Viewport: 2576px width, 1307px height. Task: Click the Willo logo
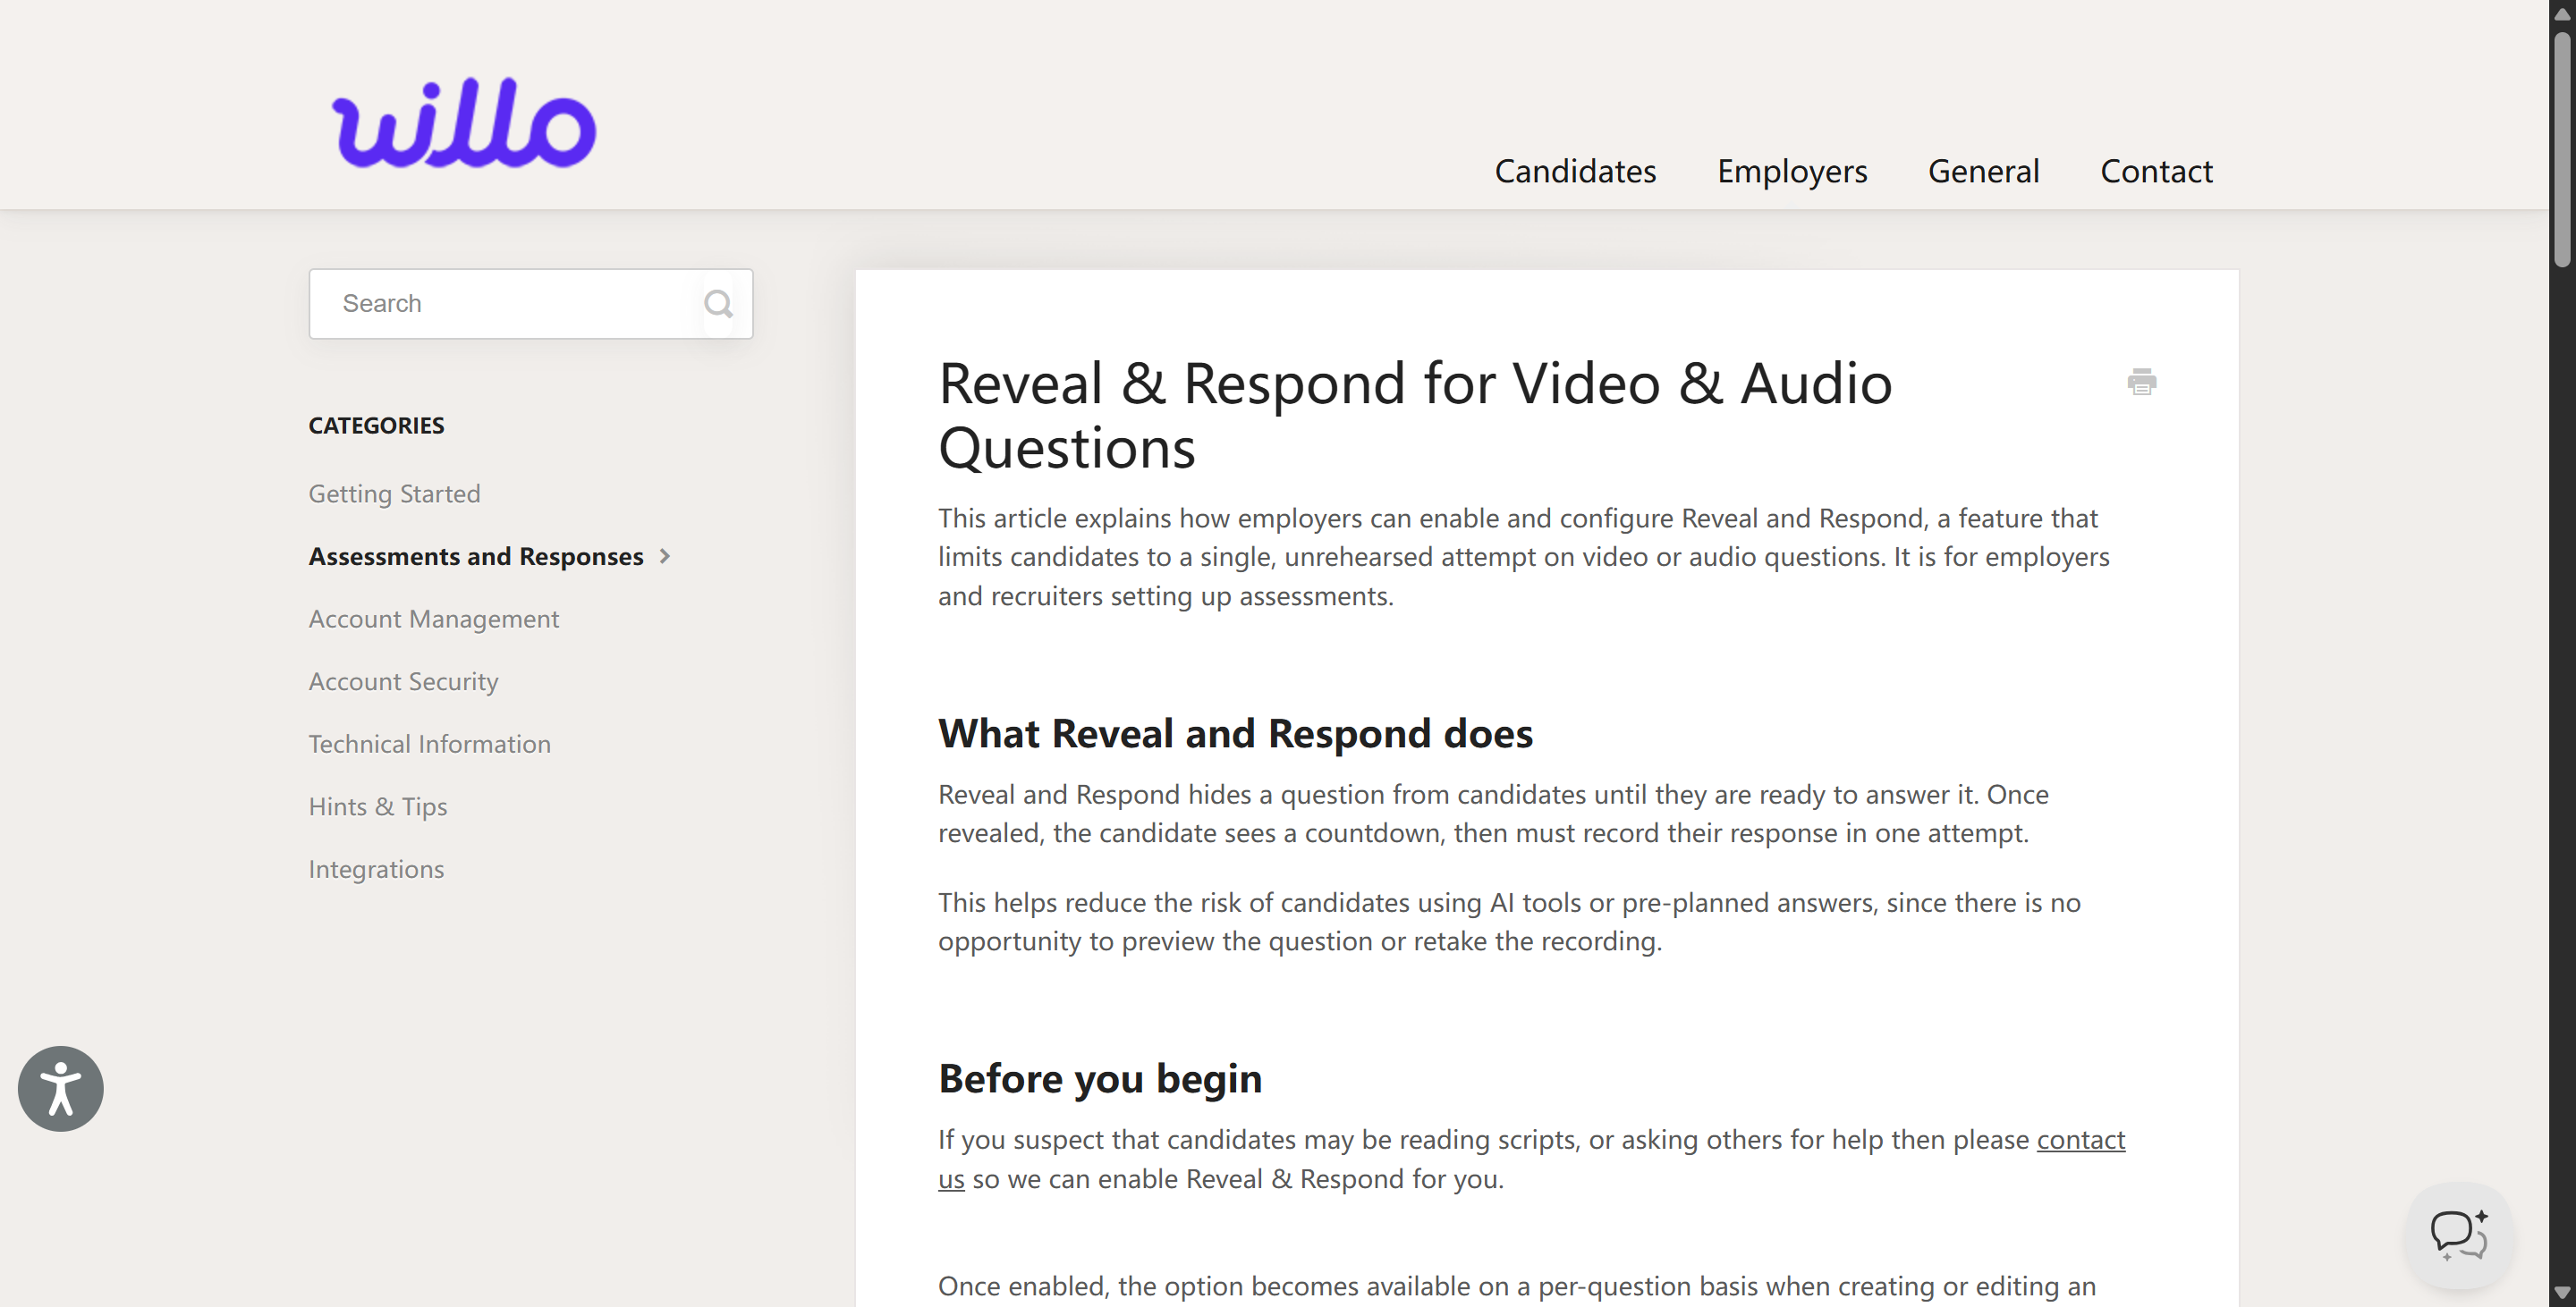point(464,122)
